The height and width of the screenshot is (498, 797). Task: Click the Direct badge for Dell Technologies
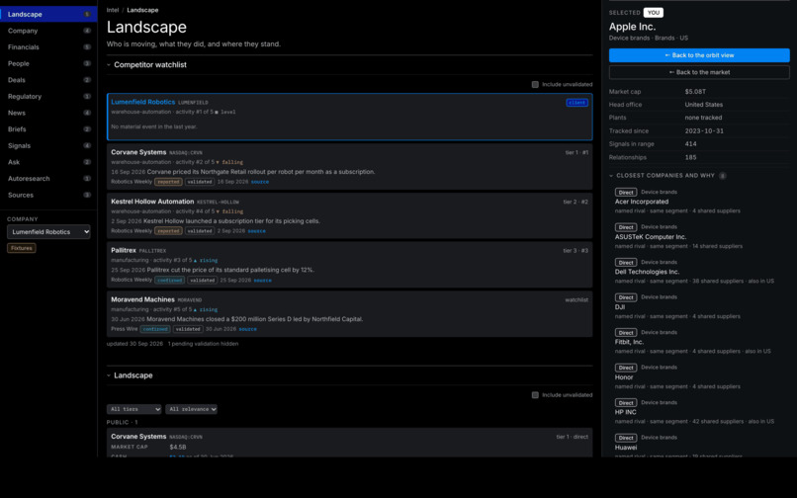click(x=626, y=262)
